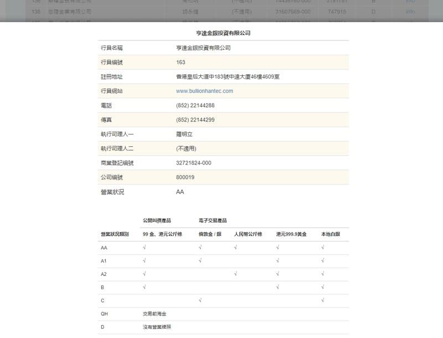The height and width of the screenshot is (338, 443).
Task: Click the phone number (852) 22144288
Action: tap(195, 105)
